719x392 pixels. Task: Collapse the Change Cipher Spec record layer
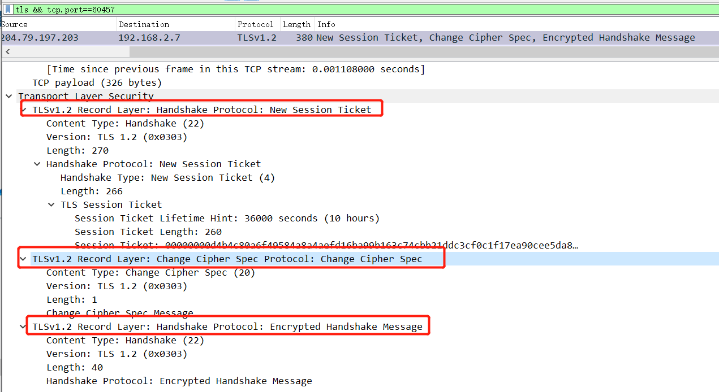pos(23,259)
